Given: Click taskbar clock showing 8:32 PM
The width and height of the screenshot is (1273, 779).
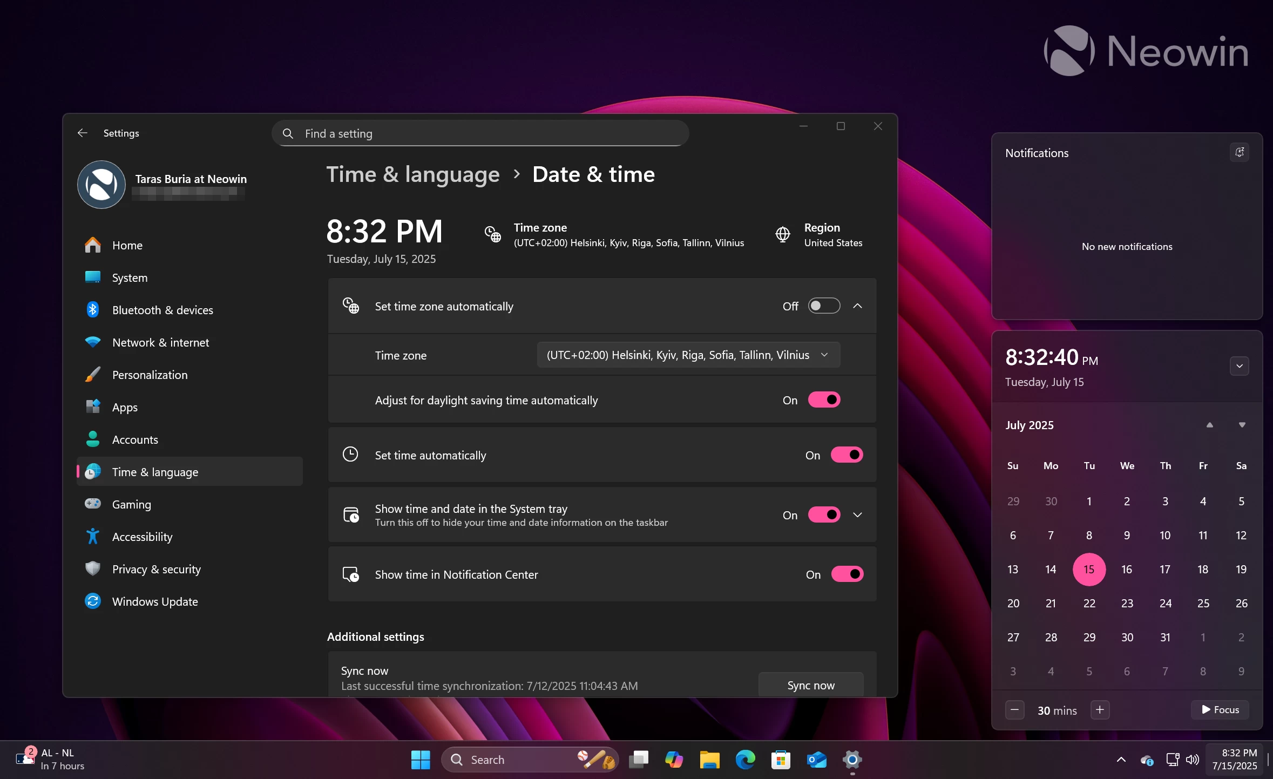Looking at the screenshot, I should [1235, 759].
